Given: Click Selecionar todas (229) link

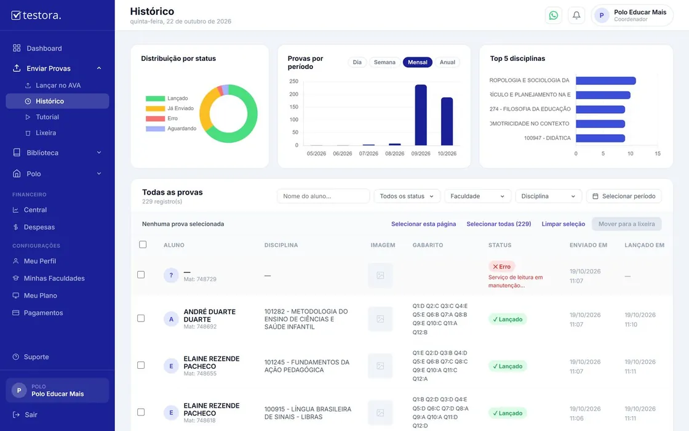Looking at the screenshot, I should pos(499,224).
